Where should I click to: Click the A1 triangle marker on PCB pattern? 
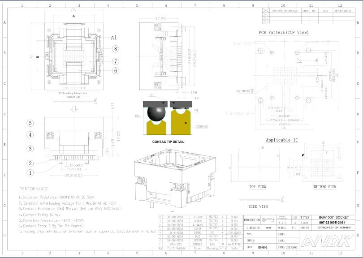pos(299,60)
